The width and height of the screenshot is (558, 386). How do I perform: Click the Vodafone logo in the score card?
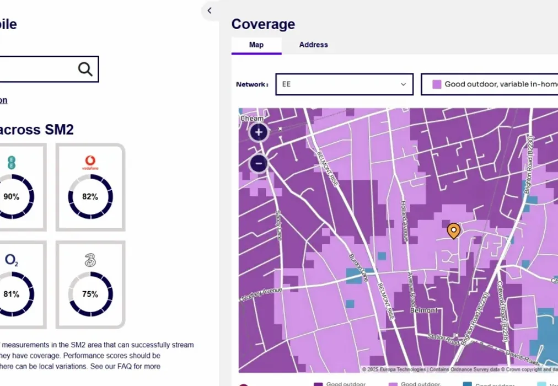pyautogui.click(x=90, y=163)
